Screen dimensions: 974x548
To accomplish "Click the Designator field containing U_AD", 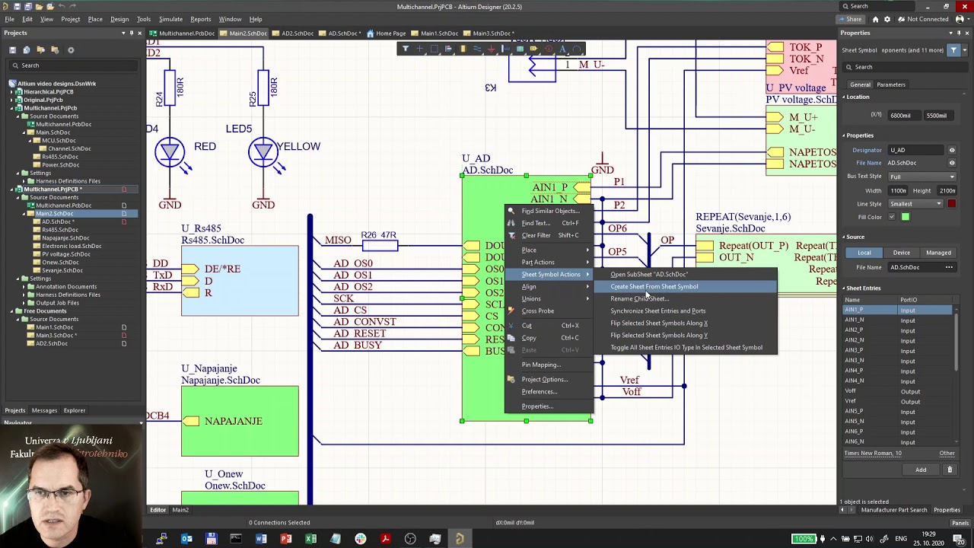I will tap(915, 150).
